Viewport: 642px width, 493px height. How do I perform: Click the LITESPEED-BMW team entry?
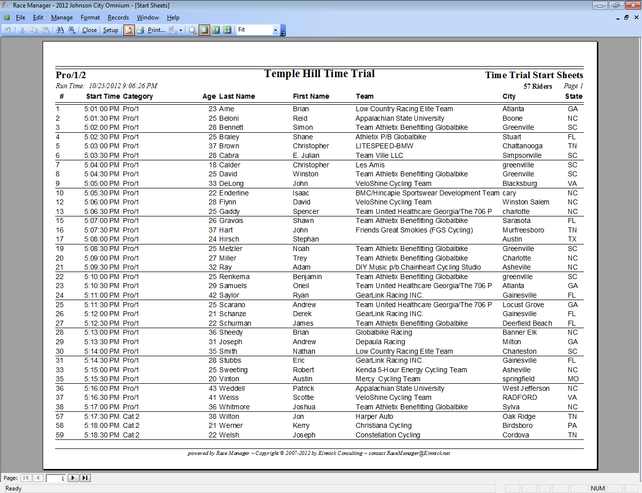(x=384, y=146)
